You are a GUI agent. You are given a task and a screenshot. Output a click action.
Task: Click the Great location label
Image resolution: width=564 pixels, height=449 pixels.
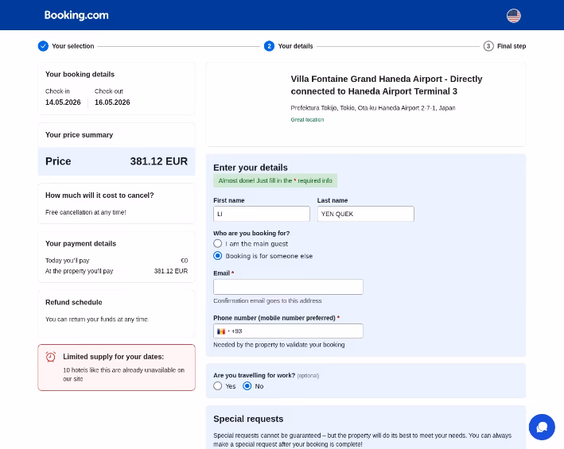click(x=307, y=120)
